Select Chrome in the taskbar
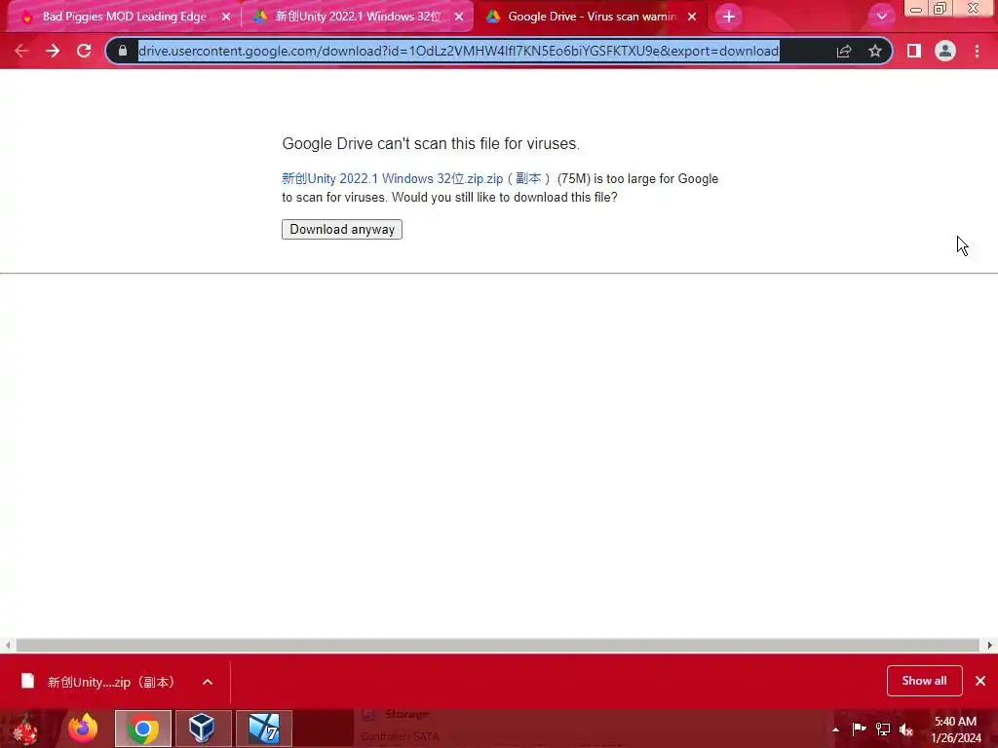 point(143,729)
